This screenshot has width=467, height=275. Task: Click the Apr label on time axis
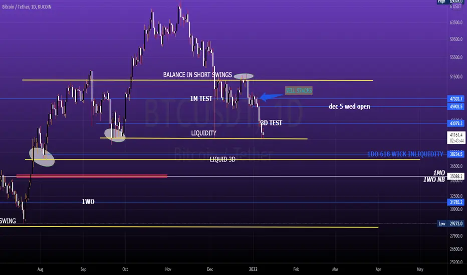tap(378, 269)
